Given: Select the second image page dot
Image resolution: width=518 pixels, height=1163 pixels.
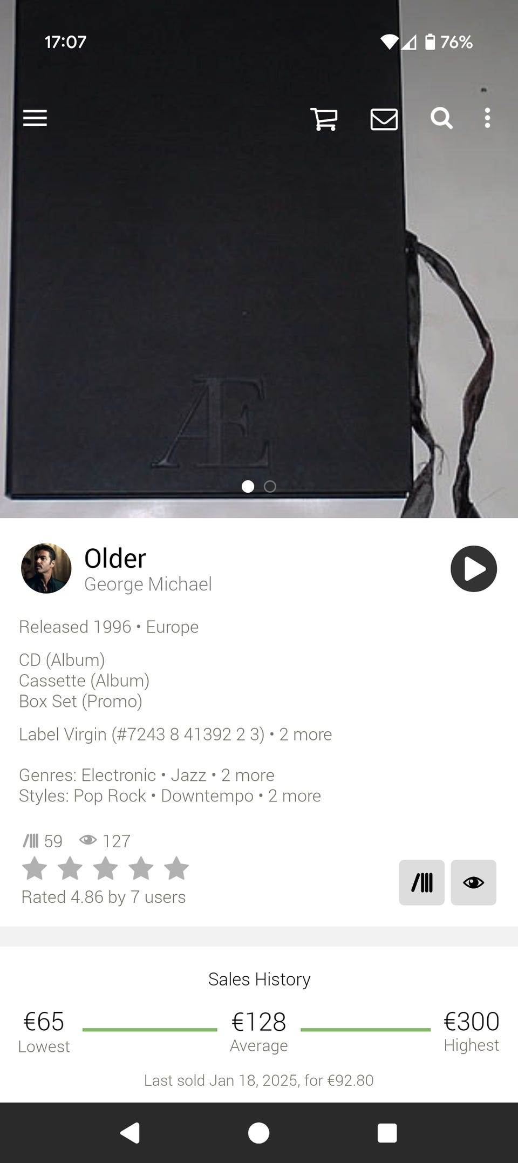Looking at the screenshot, I should 270,487.
